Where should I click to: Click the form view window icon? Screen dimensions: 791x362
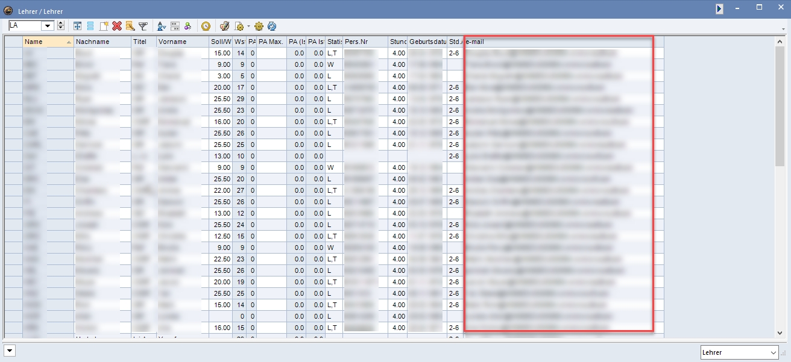tap(77, 26)
